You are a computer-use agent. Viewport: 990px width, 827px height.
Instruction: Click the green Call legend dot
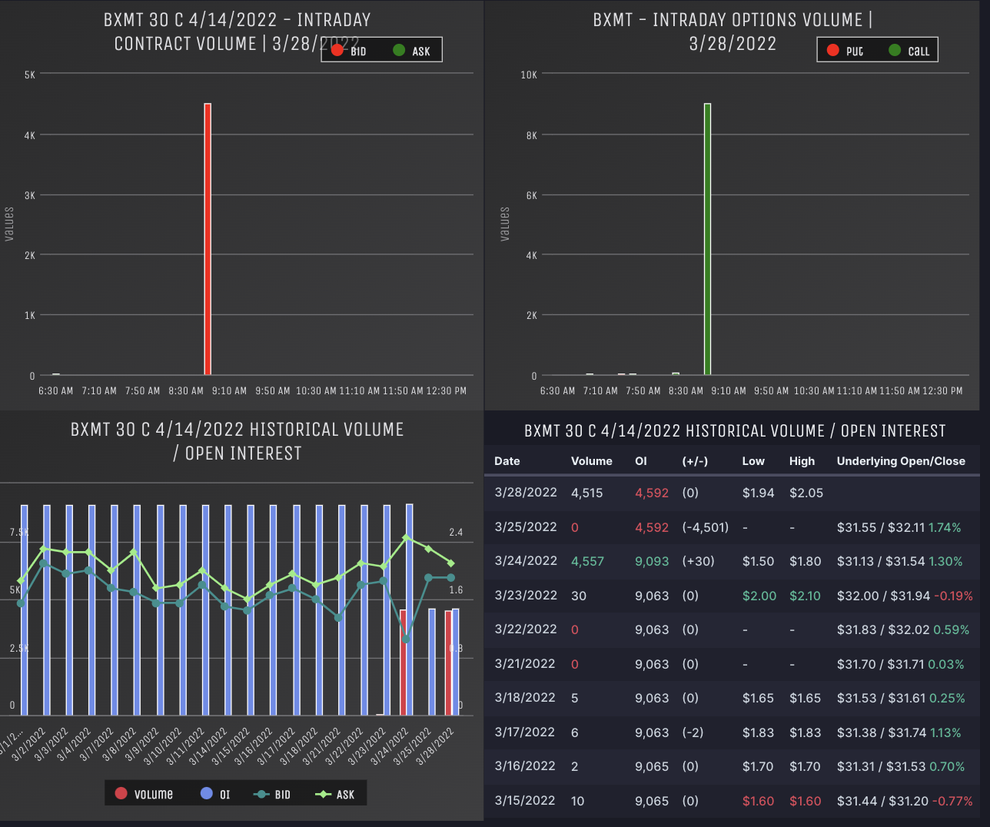click(x=895, y=51)
